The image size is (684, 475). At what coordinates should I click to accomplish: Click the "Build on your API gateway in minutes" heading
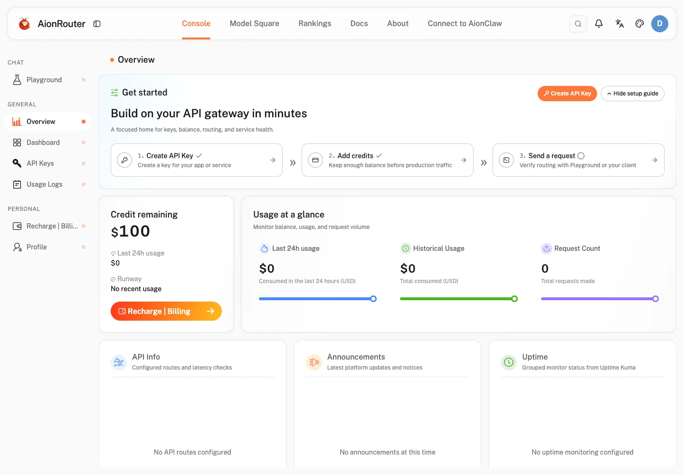point(209,114)
